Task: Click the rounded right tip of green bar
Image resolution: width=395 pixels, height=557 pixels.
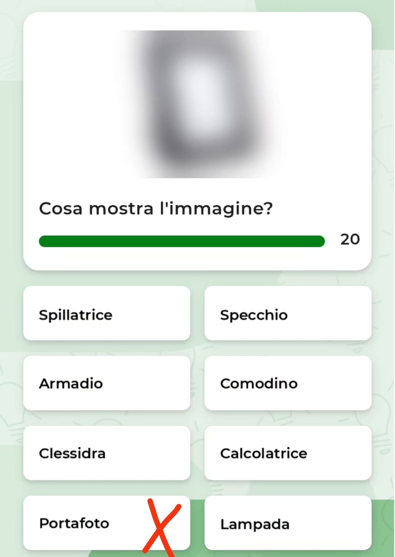Action: 320,241
